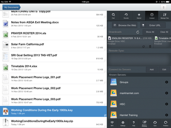Viewport: 171px width, 128px height.
Task: Switch to the Connect tab
Action: point(152,16)
